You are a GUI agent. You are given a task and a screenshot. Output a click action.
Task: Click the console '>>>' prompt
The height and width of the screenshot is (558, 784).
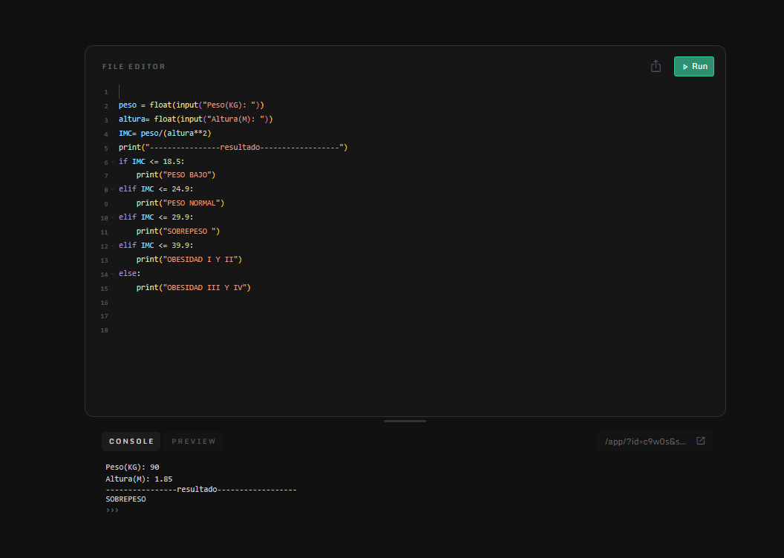click(113, 510)
